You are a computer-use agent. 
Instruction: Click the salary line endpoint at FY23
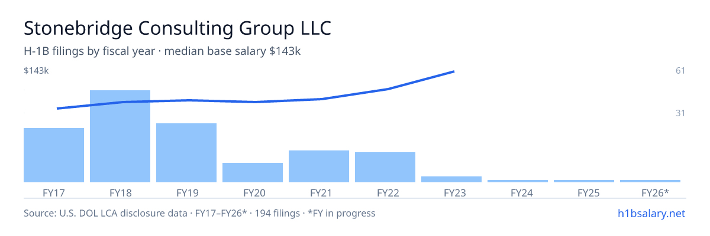pos(453,71)
